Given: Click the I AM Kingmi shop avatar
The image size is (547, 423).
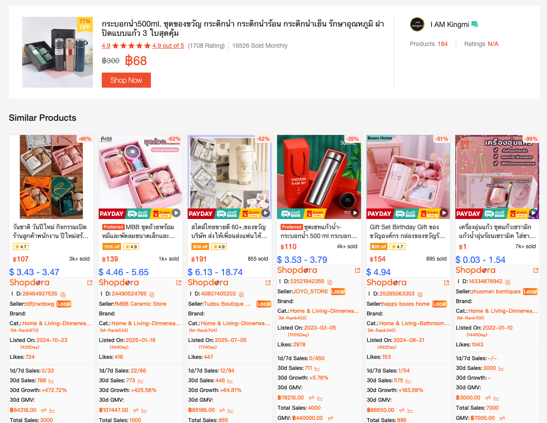Looking at the screenshot, I should coord(417,24).
